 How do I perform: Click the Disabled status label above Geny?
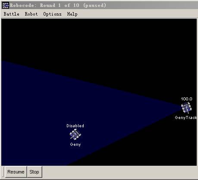(x=75, y=125)
